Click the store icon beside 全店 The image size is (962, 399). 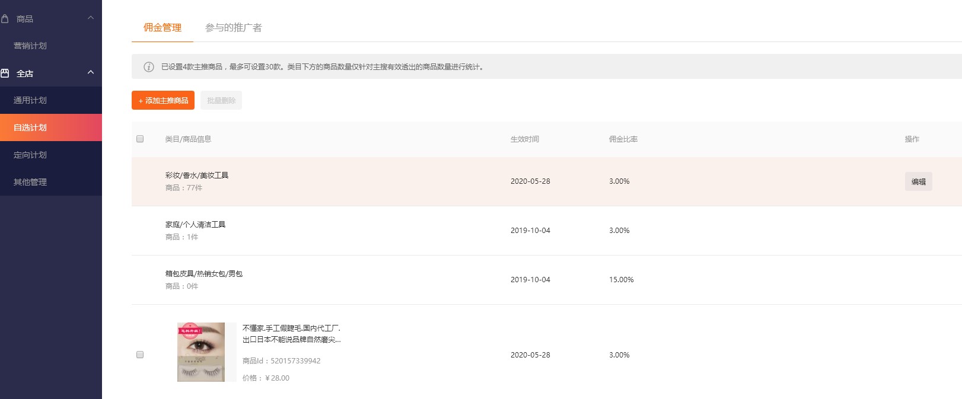tap(5, 74)
